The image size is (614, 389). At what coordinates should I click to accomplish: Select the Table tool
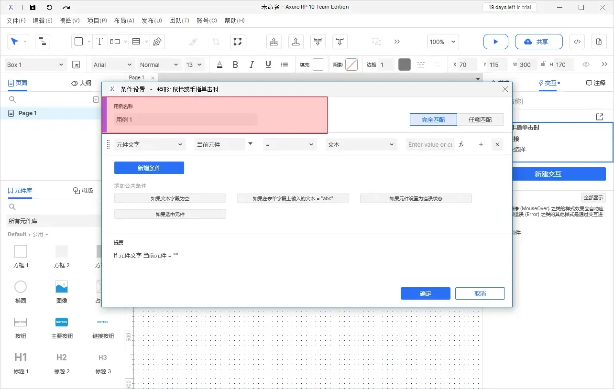pos(136,42)
